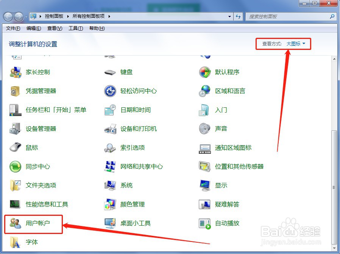Open 系统 (System)

point(126,185)
